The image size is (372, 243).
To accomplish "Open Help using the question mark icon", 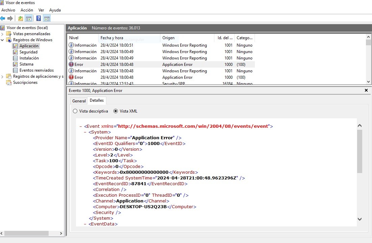I will coord(39,18).
